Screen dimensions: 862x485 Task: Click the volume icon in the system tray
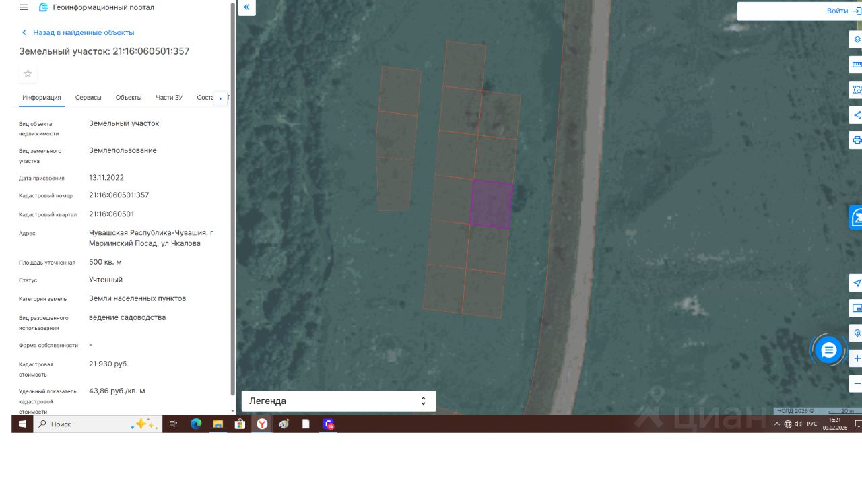[x=798, y=424]
